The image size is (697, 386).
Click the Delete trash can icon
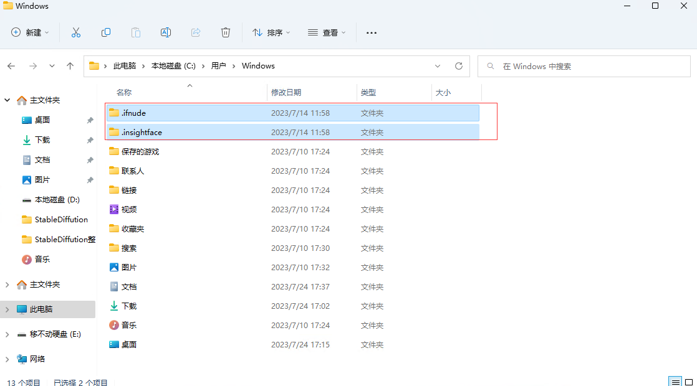point(226,32)
